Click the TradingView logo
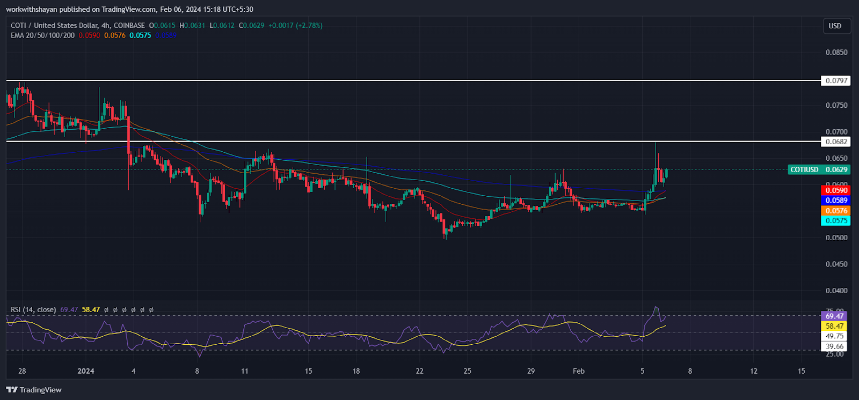 [34, 390]
